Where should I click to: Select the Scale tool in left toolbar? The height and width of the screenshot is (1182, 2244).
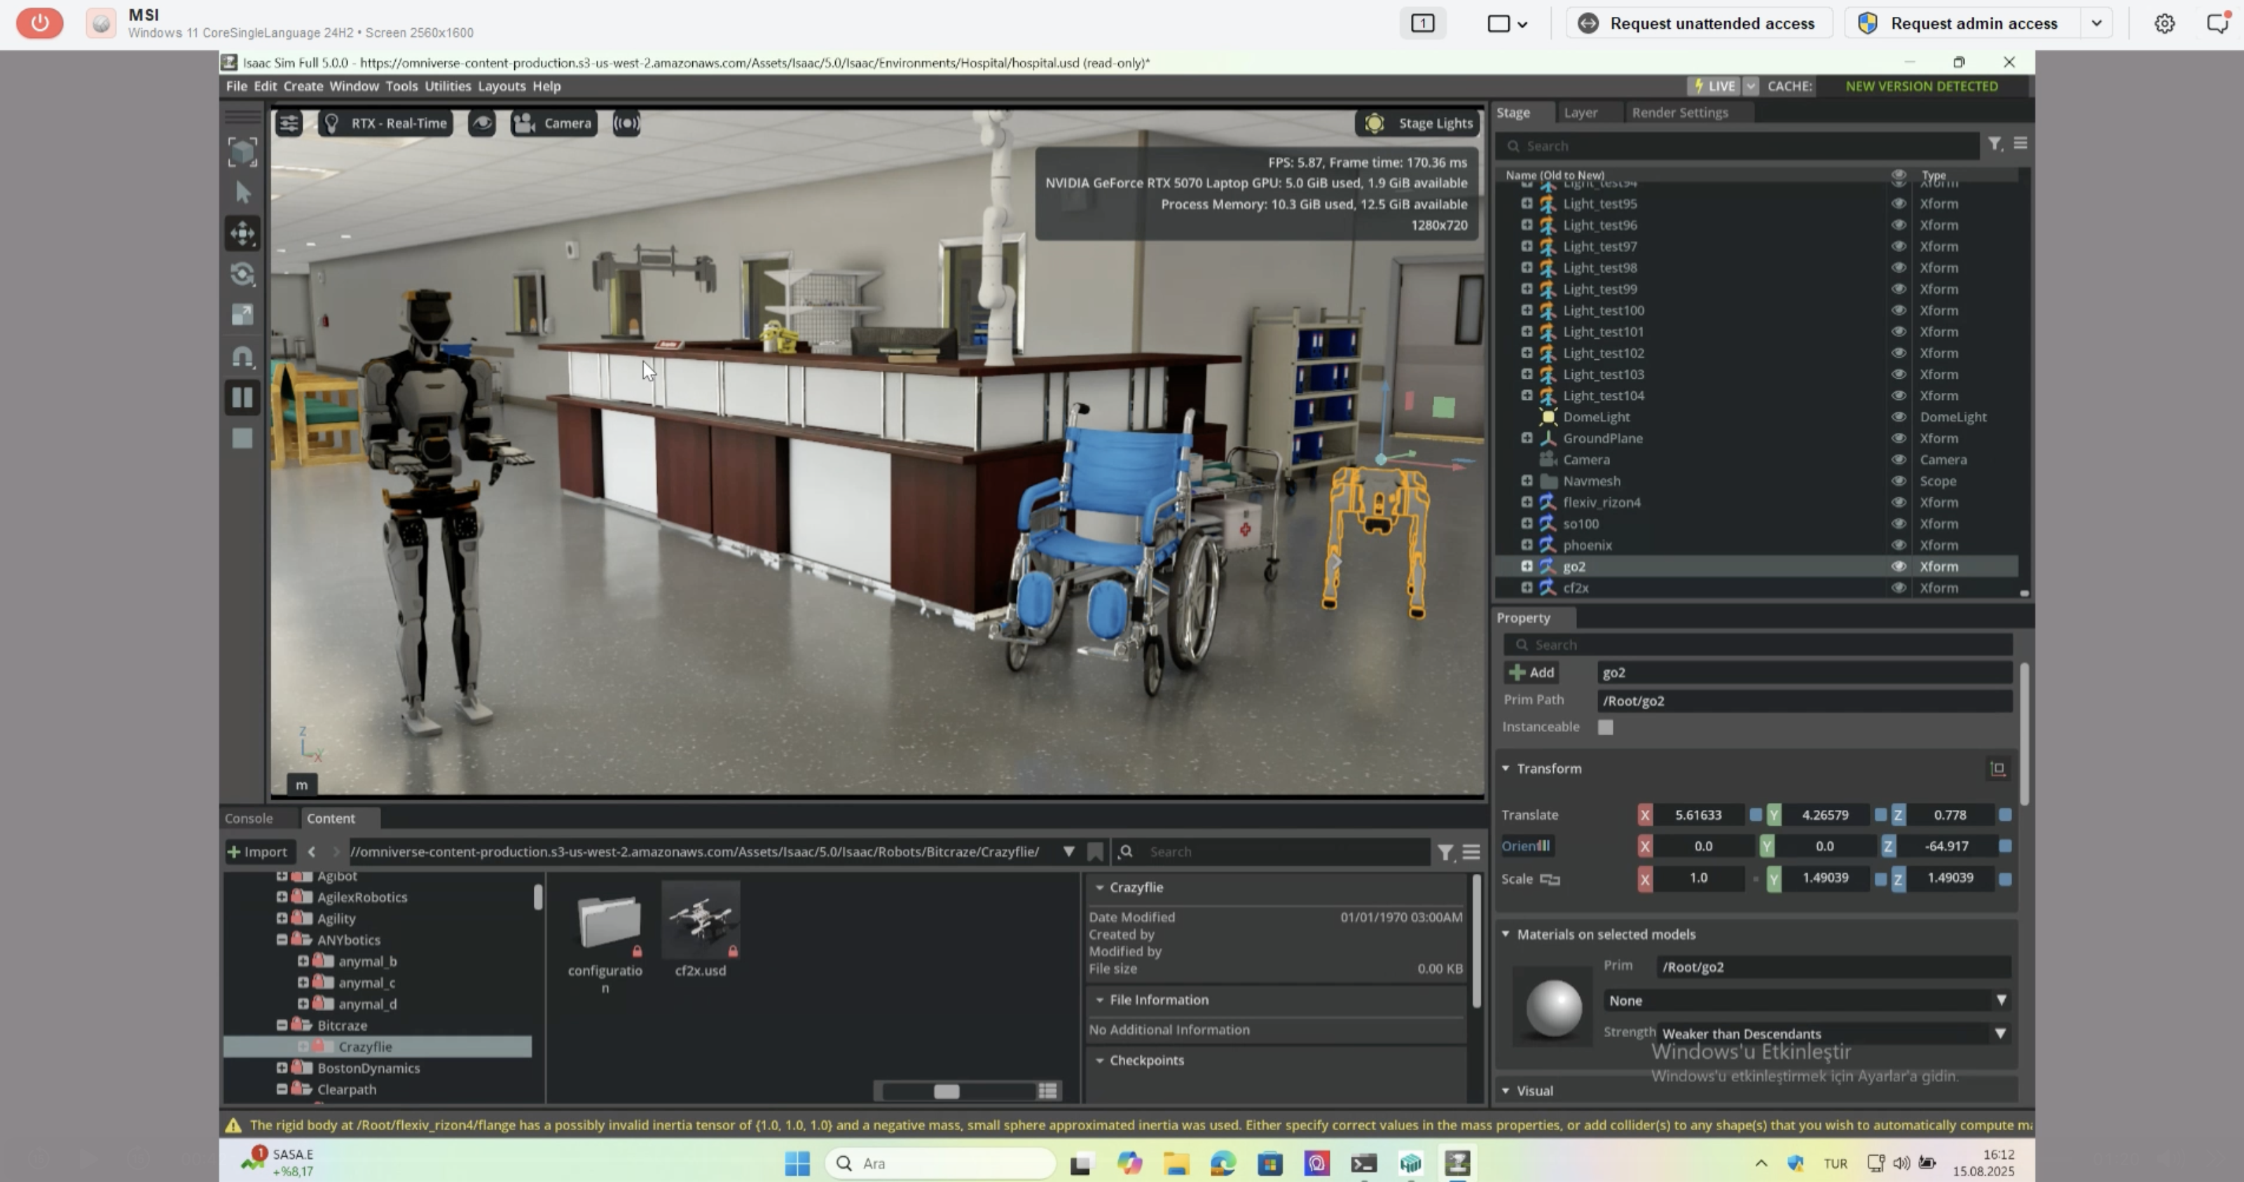242,315
